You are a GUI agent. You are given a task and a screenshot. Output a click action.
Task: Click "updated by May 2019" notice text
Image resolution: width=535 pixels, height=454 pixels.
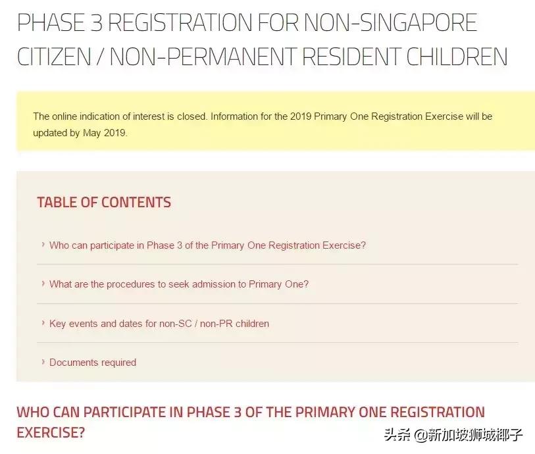tap(80, 132)
